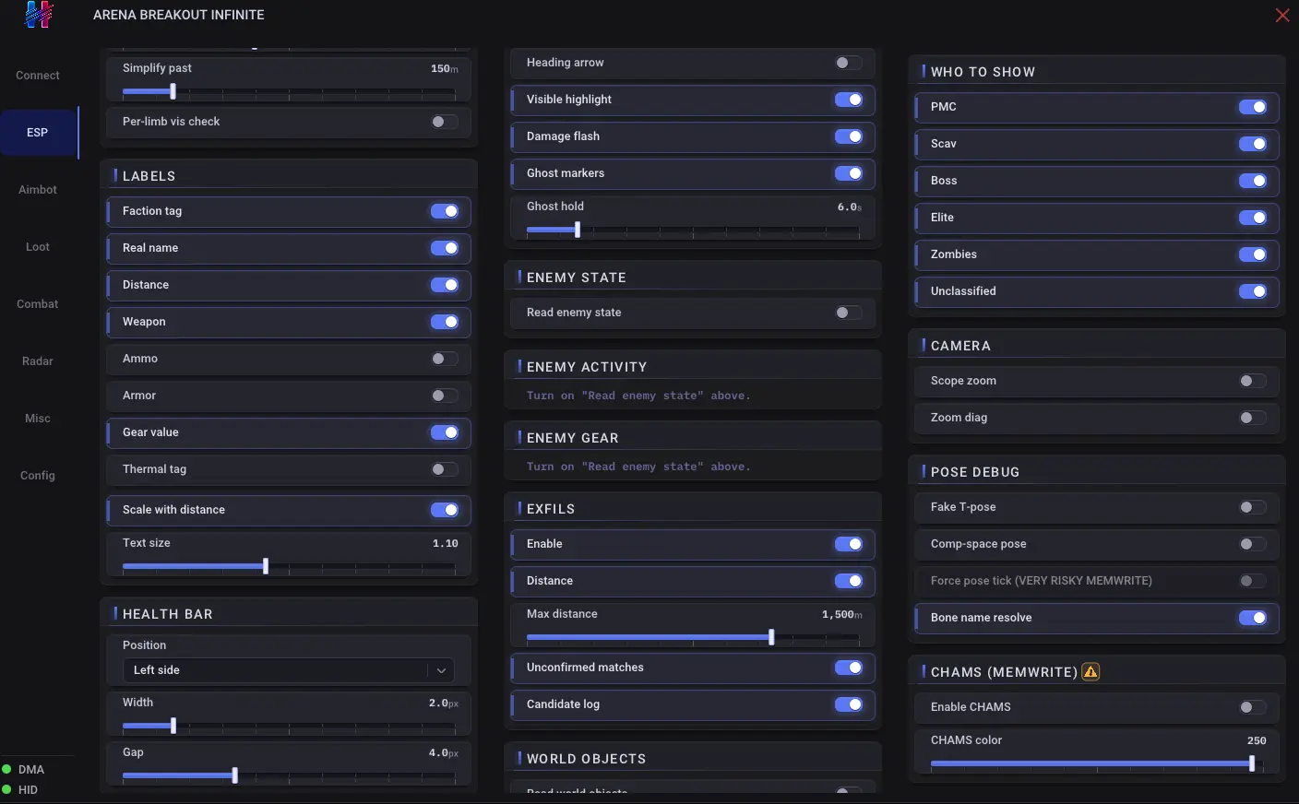Open the Connect tab in the sidebar
1299x804 pixels.
[x=38, y=76]
